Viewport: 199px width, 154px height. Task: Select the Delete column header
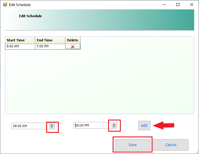pos(73,40)
